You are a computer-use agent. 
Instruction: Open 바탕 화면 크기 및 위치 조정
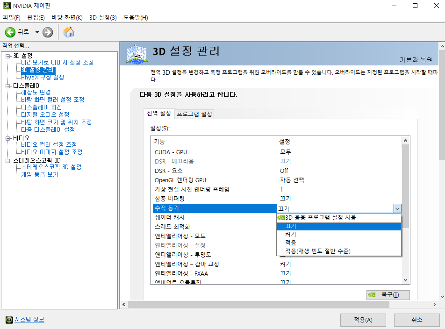pos(56,122)
